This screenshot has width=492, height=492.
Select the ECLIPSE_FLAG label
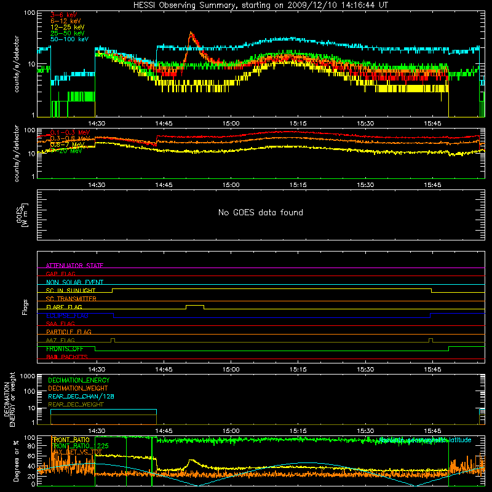[67, 315]
